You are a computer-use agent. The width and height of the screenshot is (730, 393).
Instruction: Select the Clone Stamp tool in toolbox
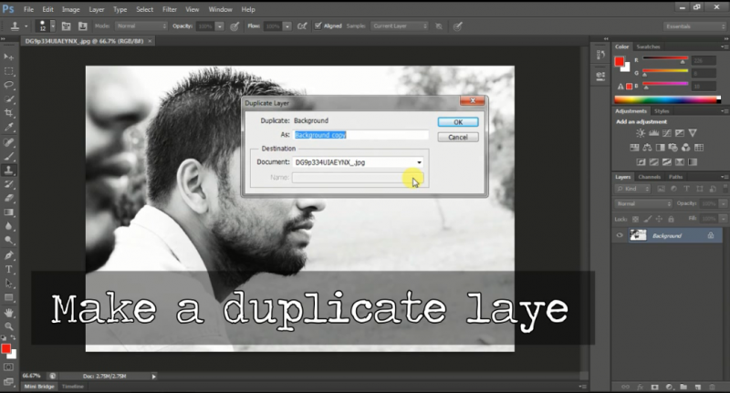9,170
